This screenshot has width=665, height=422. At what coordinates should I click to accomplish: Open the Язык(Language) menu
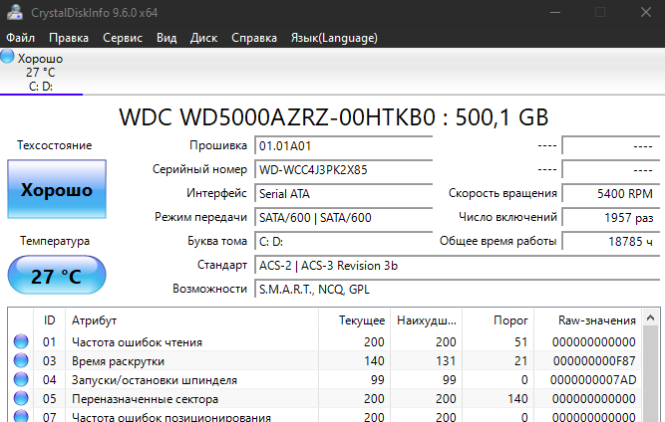[x=334, y=38]
